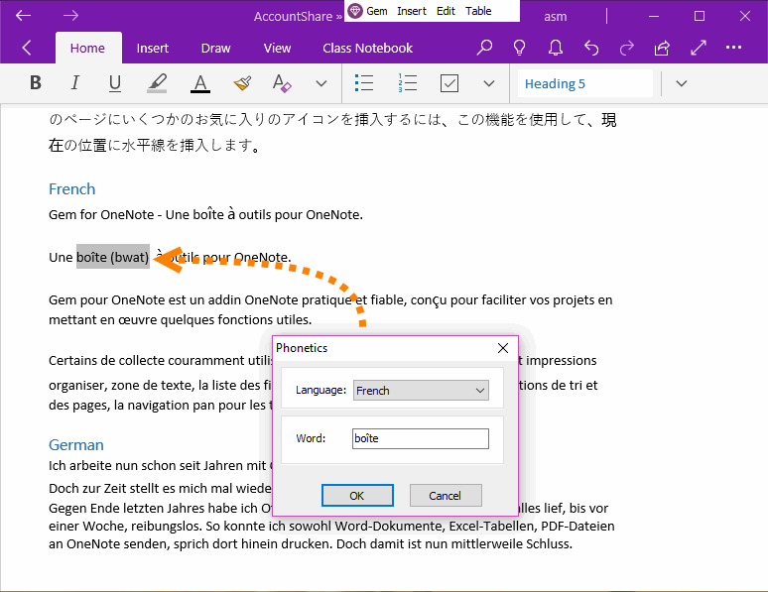
Task: Click line 'Gem for OneNote - Une boîte'
Action: tap(205, 214)
